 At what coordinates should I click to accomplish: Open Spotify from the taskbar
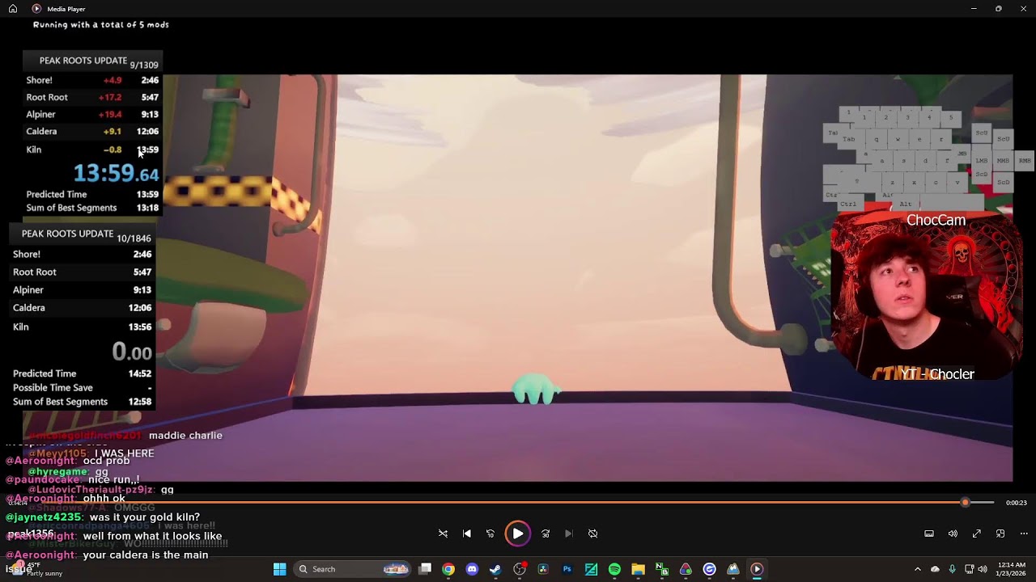(614, 569)
